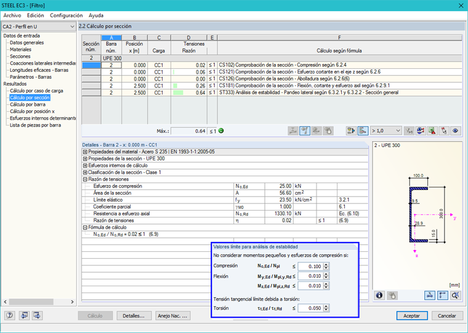Select Secciones in the navigation tree
468x333 pixels.
tap(20, 57)
